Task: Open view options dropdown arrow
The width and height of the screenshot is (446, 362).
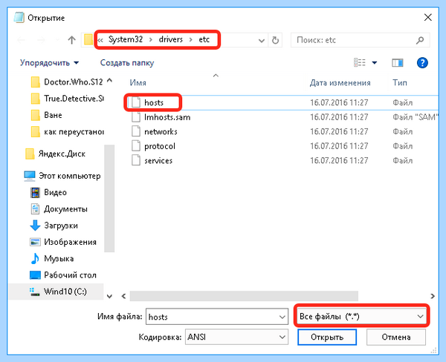Action: (x=375, y=63)
